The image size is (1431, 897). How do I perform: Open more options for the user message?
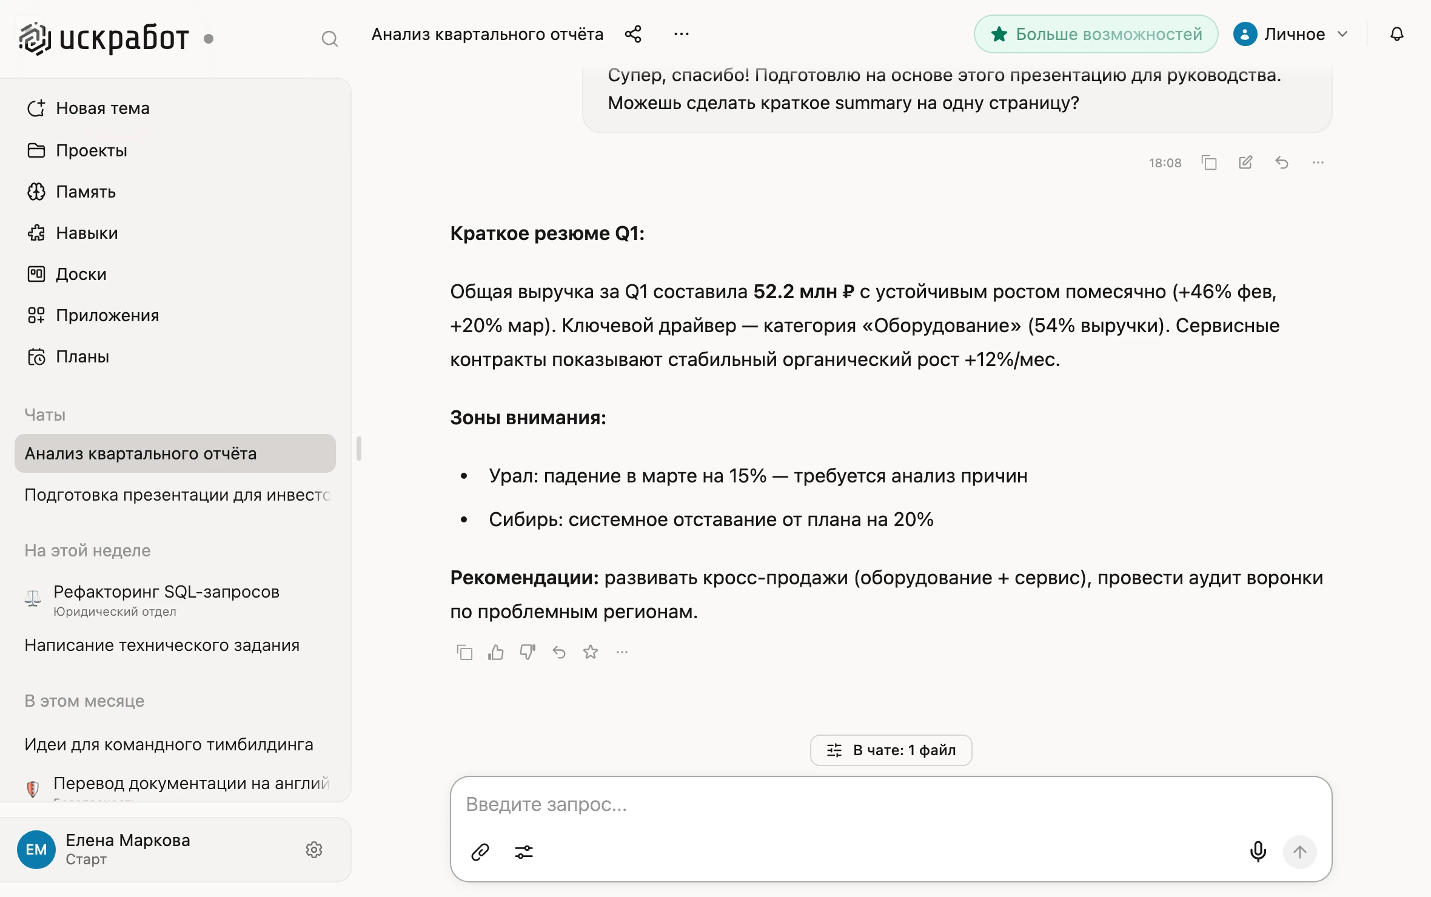(1318, 162)
